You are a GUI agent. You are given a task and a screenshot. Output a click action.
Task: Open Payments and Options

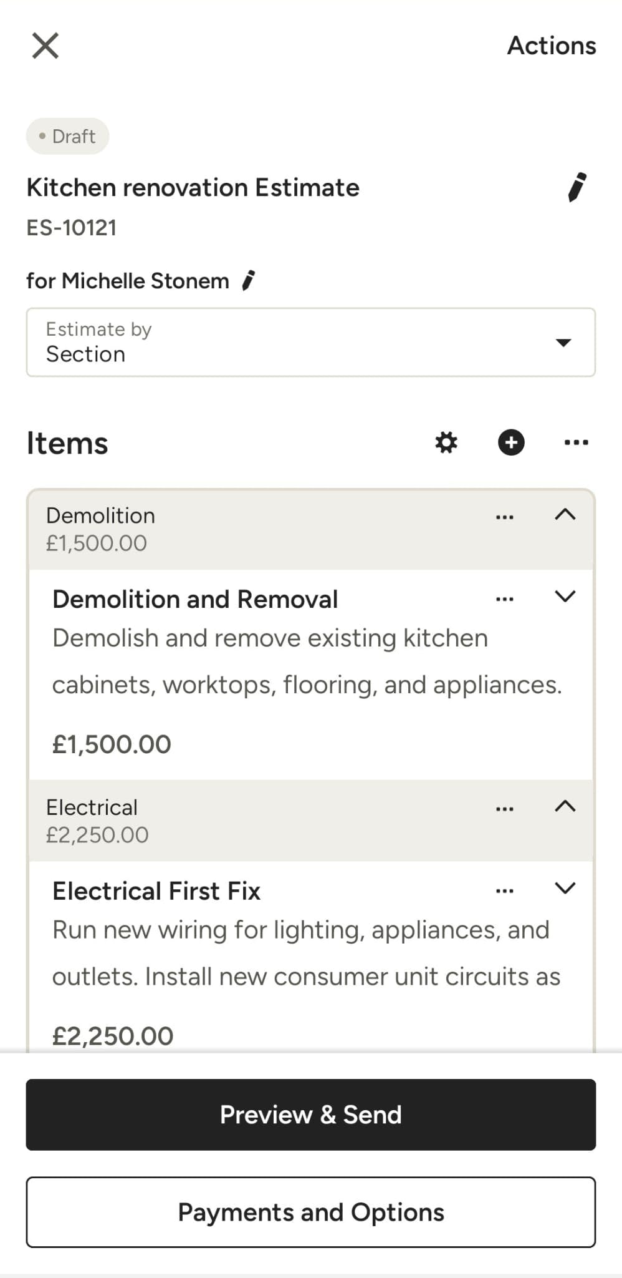pos(310,1212)
